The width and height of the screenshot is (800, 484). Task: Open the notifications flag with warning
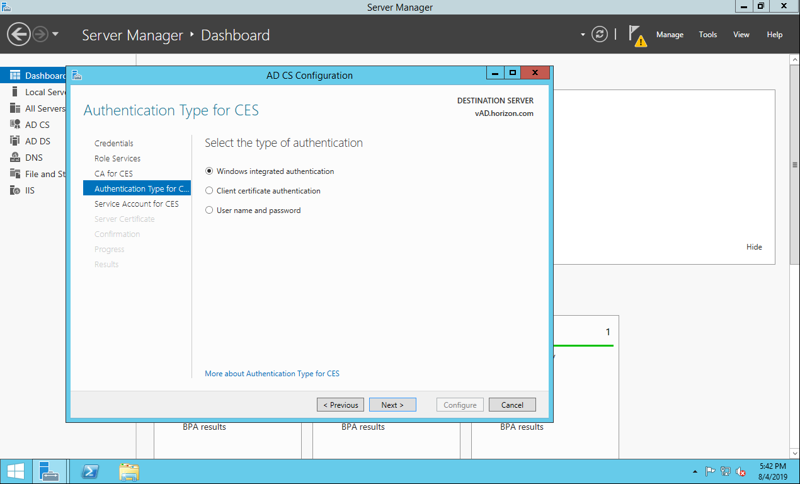pyautogui.click(x=637, y=35)
